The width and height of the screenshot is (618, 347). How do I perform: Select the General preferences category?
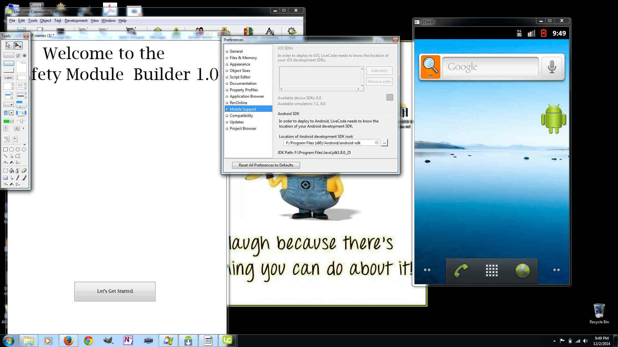pos(236,51)
